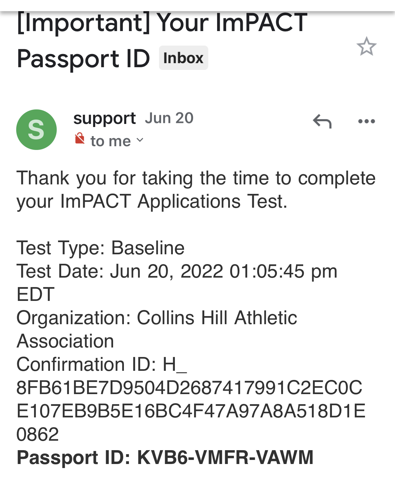Tap the "Test Date: Jun 20, 2022" line

point(177,271)
